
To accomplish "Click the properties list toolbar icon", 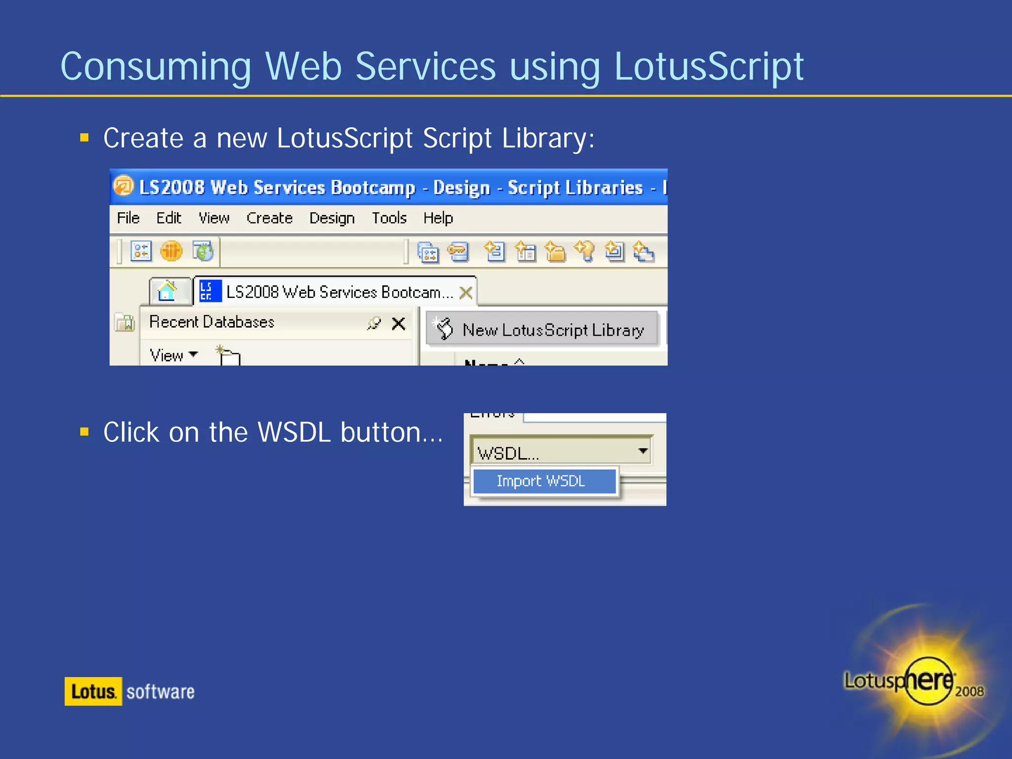I will coord(141,251).
